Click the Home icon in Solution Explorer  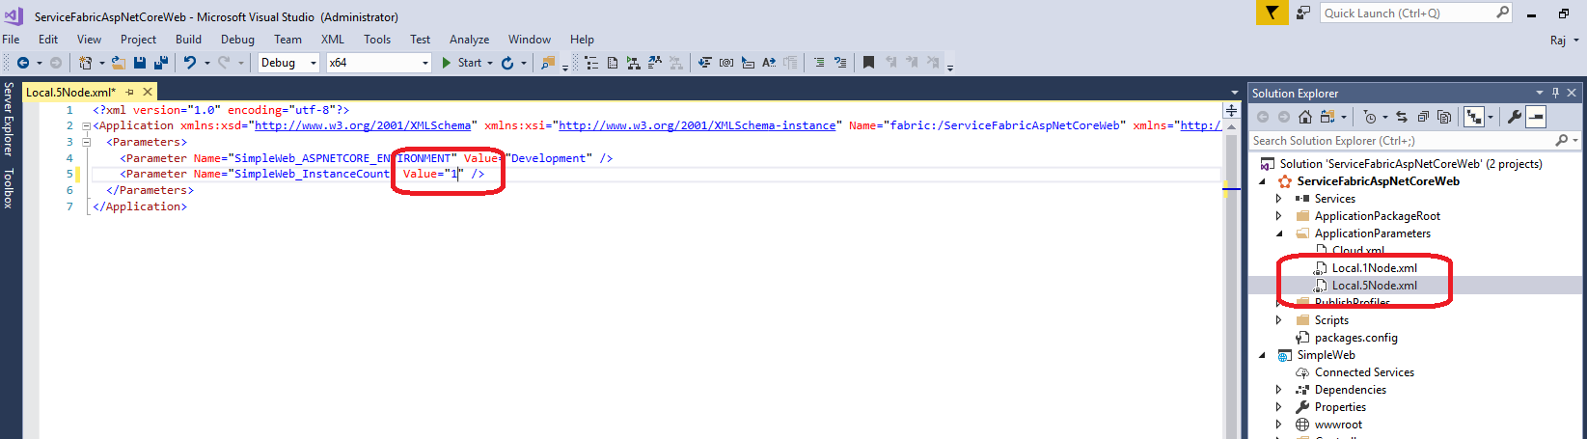click(x=1305, y=117)
